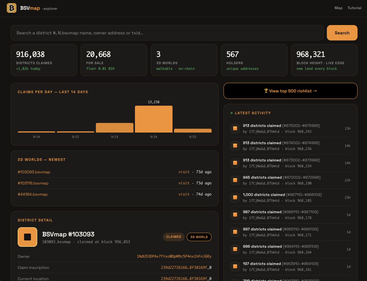The height and width of the screenshot is (281, 367).
Task: Click the 3D WORLD badge
Action: (x=199, y=237)
